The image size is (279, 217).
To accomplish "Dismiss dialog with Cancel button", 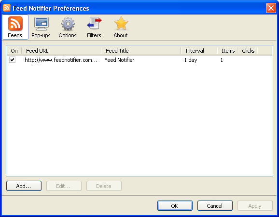I will 215,205.
